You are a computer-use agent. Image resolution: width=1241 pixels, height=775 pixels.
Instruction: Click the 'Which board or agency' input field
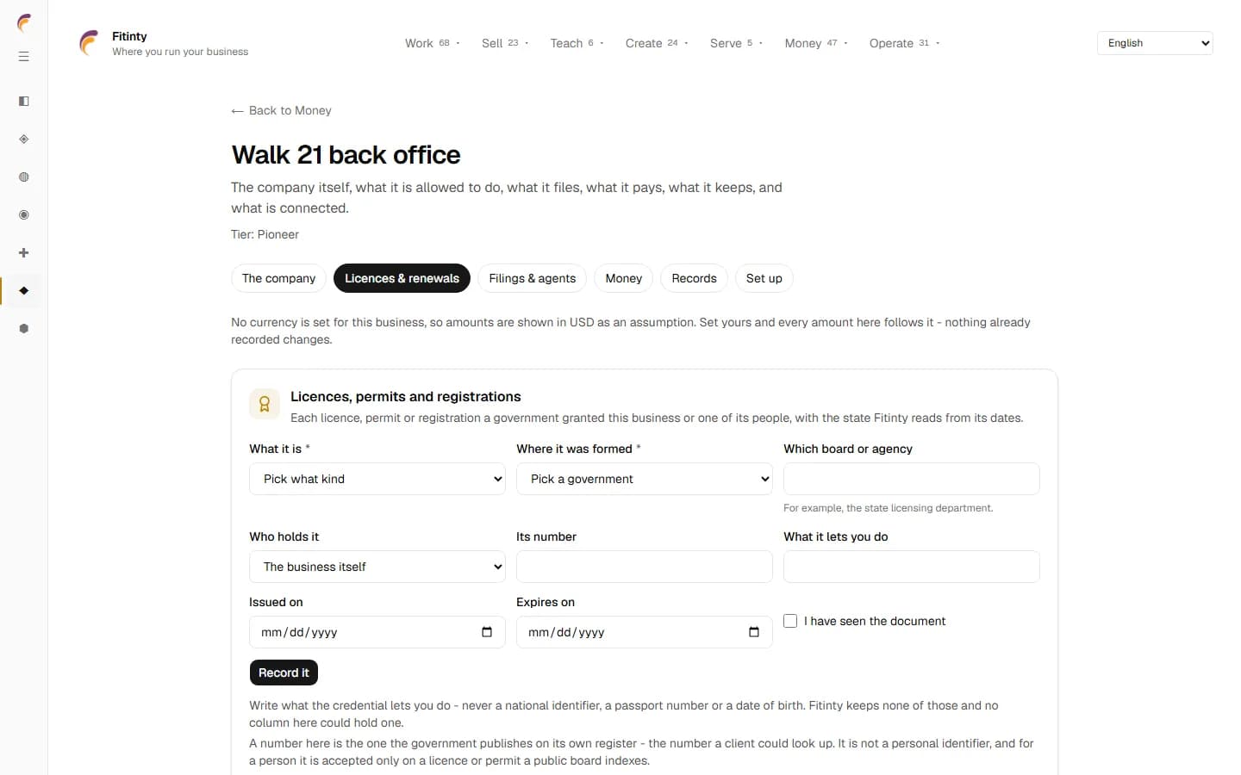(x=912, y=479)
